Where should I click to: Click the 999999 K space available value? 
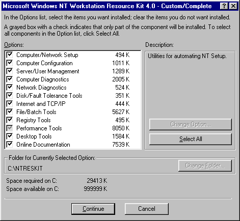click(95, 189)
